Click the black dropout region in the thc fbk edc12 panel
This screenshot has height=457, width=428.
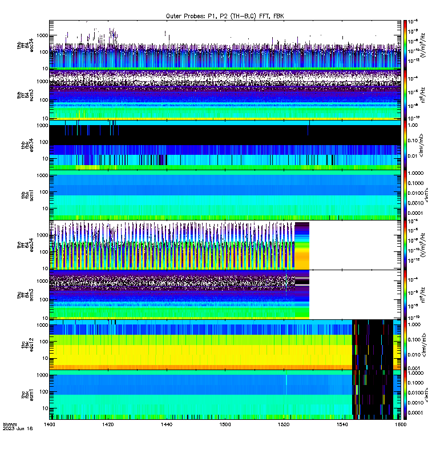[x=373, y=345]
